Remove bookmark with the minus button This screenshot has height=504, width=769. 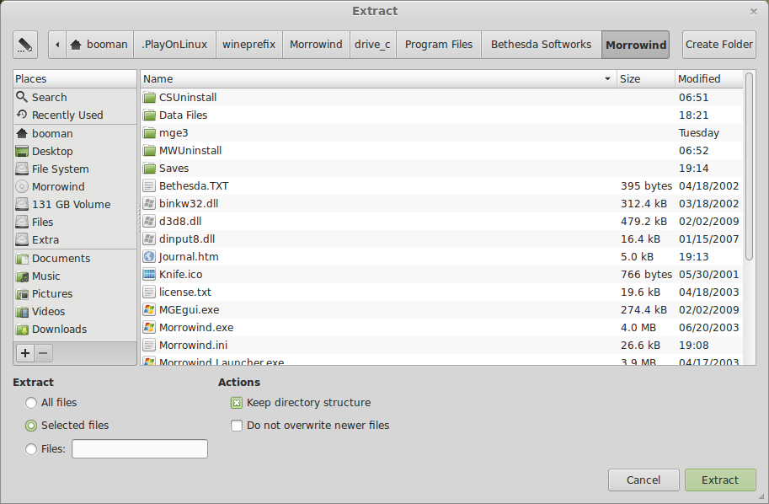(x=43, y=353)
